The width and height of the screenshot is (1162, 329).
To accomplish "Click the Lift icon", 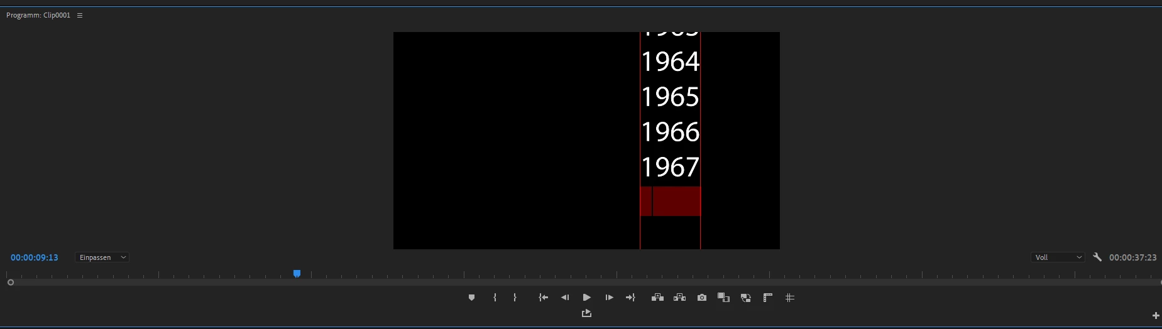I will tap(657, 298).
